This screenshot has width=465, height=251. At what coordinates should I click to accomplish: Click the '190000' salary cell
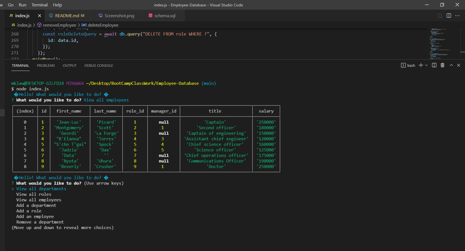(266, 161)
